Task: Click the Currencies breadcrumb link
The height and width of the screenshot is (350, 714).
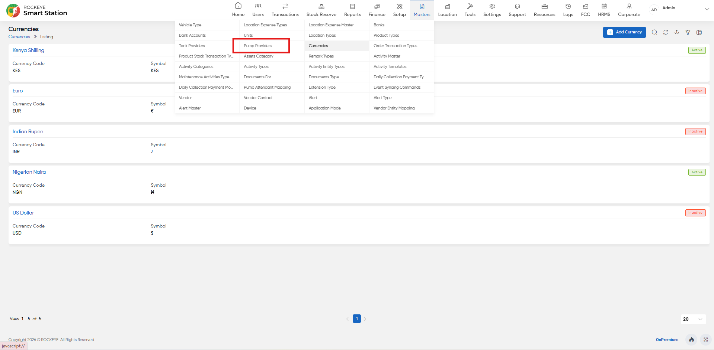Action: pos(19,37)
